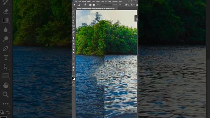Select the Eyedropper tool in the small toolbar

[73, 29]
